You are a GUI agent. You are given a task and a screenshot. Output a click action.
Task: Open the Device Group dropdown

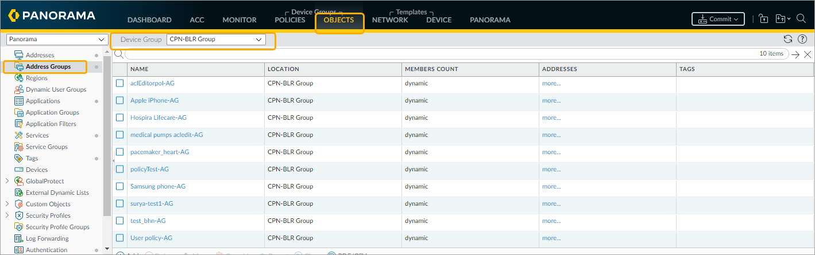216,40
